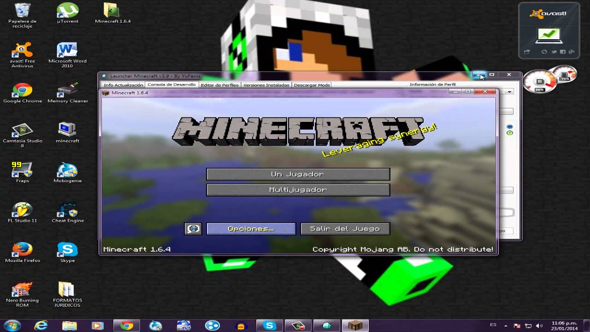Launch Nero Burning ROM shortcut
This screenshot has height=332, width=590.
[22, 295]
